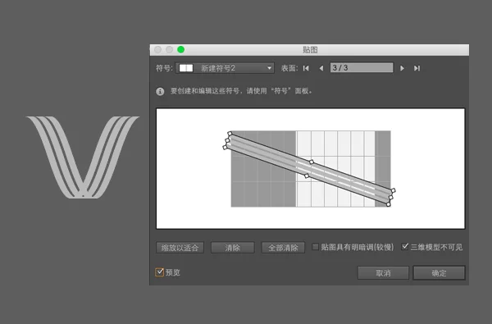Select the bottom-right corner handle of the mapped symbol

[x=388, y=204]
